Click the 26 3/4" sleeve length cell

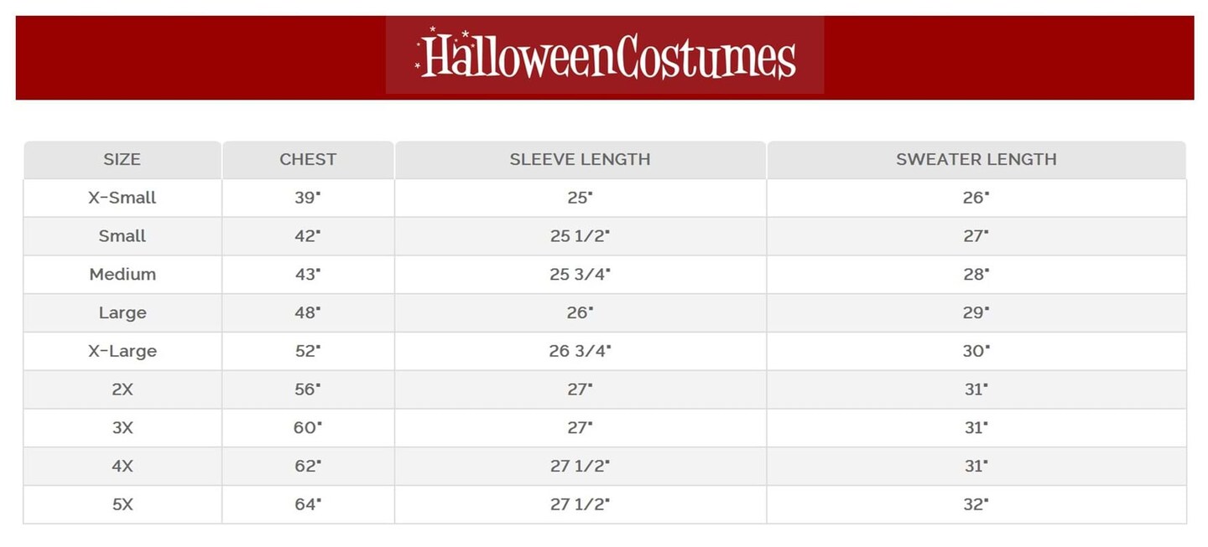580,351
